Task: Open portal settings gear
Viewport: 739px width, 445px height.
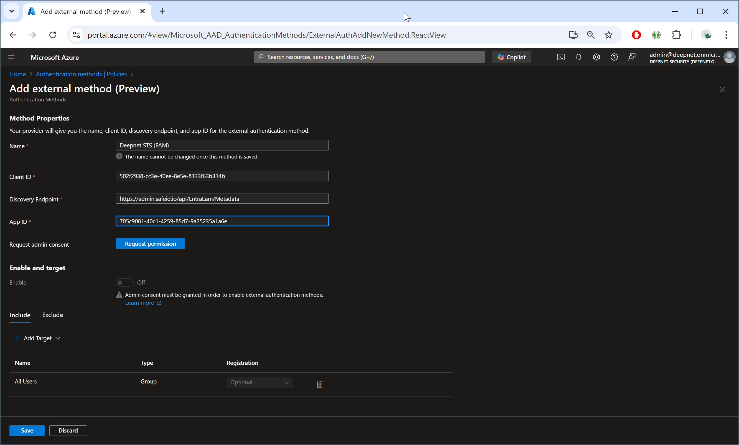Action: pos(596,57)
